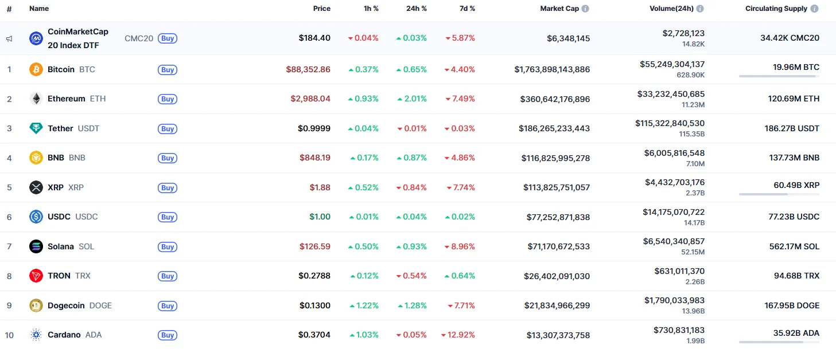The height and width of the screenshot is (349, 836).
Task: Click the Bitcoin coin logo icon
Action: point(36,69)
